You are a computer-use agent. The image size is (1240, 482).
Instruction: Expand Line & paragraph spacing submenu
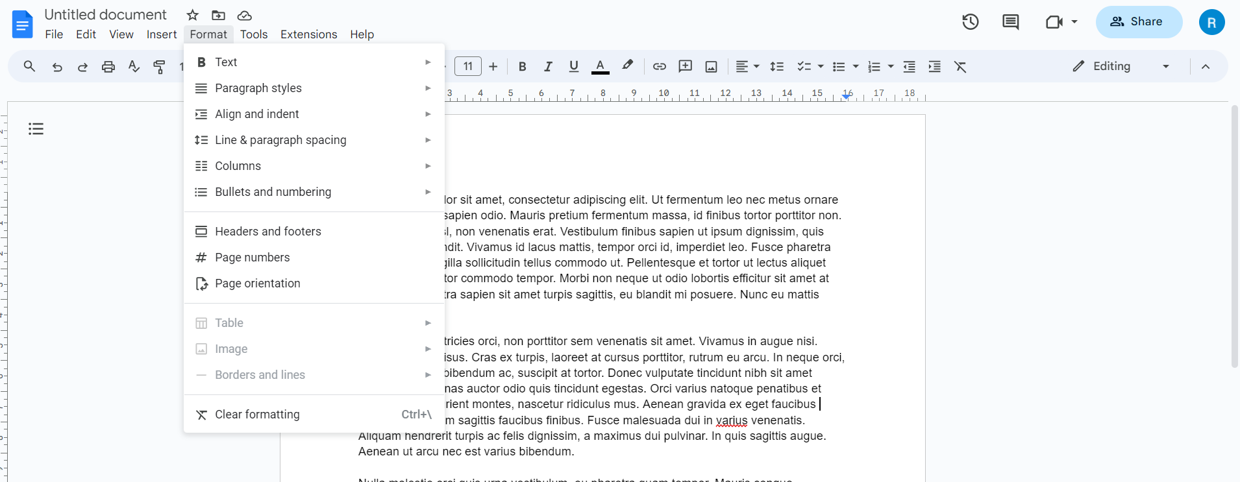(x=314, y=140)
